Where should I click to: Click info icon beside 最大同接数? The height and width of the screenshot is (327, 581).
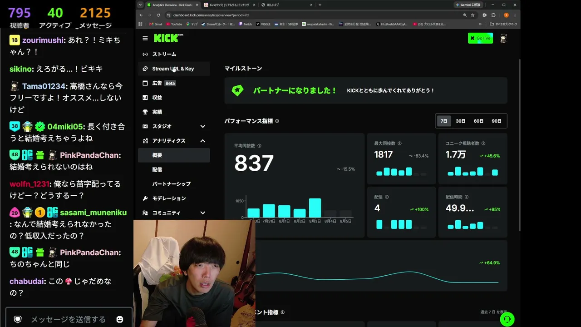pos(399,144)
